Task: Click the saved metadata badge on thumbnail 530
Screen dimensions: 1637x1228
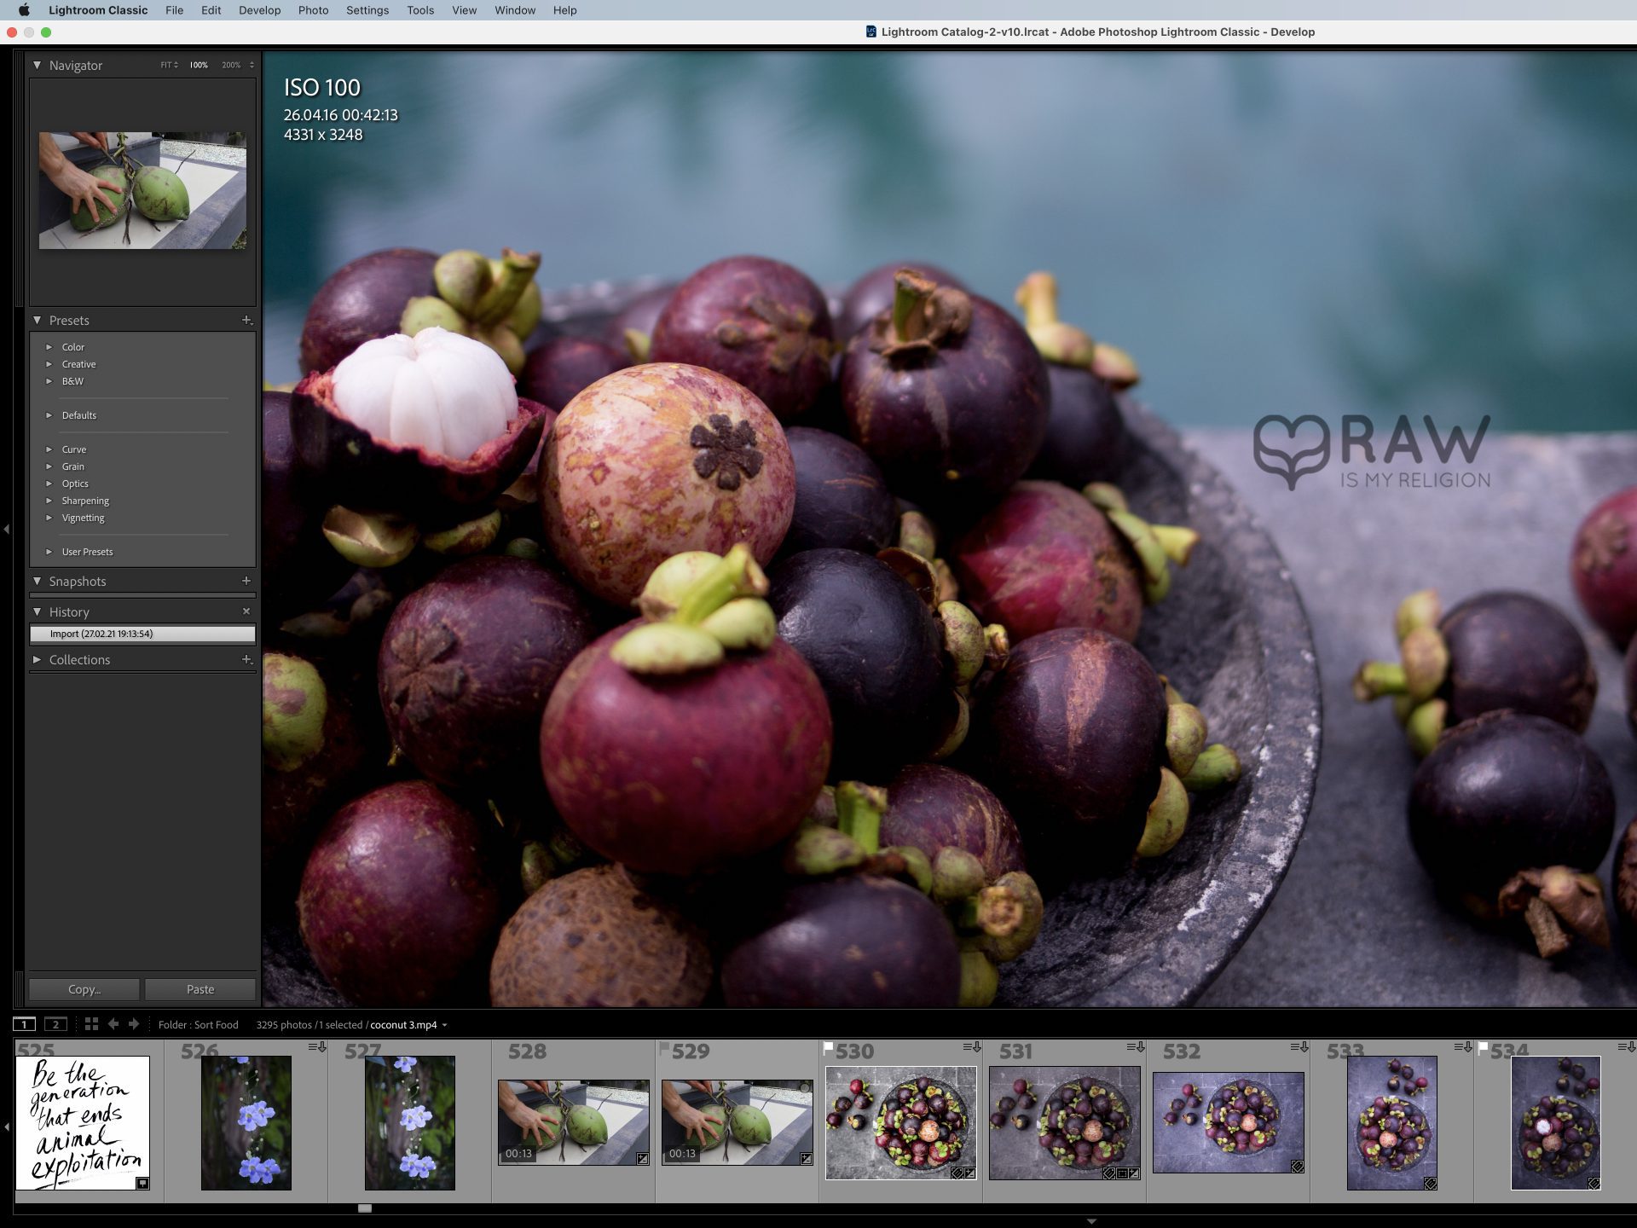Action: point(956,1173)
